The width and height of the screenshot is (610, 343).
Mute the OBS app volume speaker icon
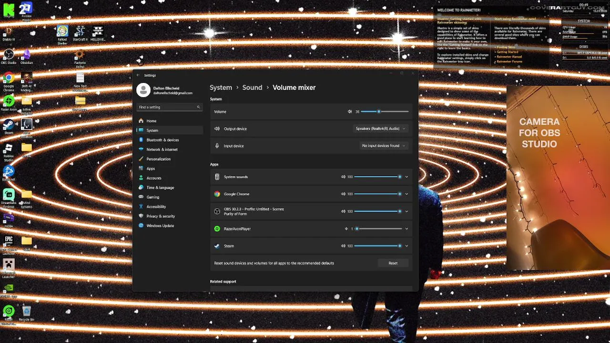tap(343, 211)
